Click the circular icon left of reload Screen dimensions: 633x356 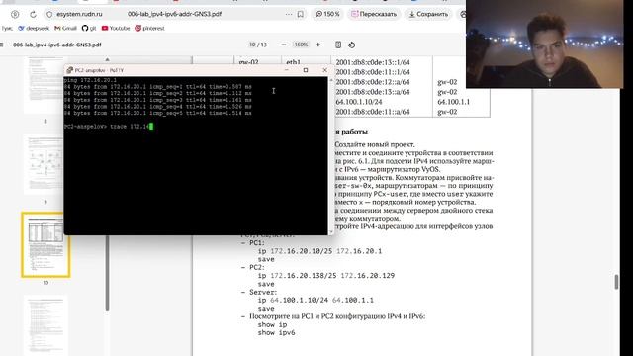tap(15, 14)
